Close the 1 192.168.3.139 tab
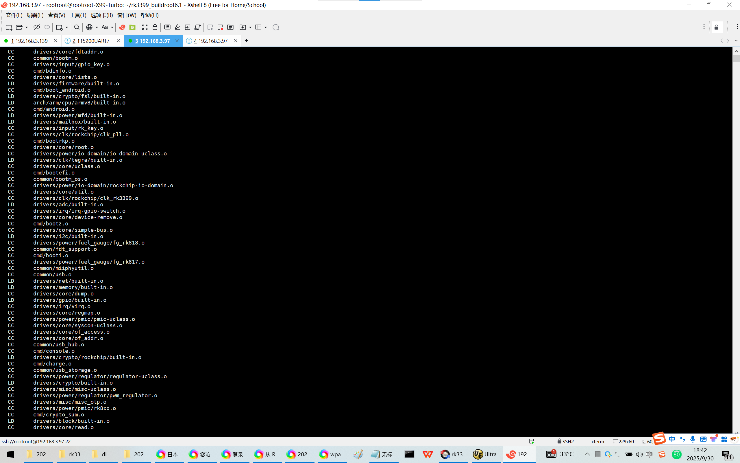The height and width of the screenshot is (463, 740). point(55,41)
